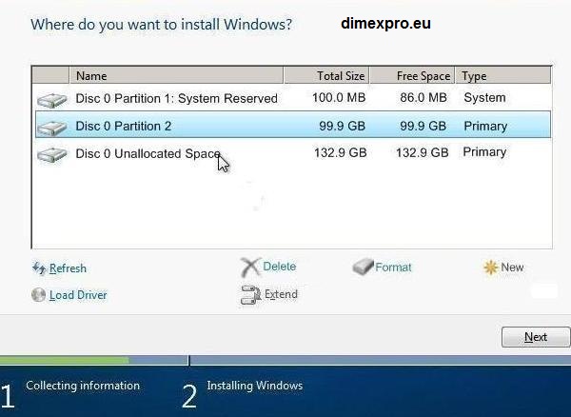Click the System type cell
571x417 pixels.
[484, 98]
